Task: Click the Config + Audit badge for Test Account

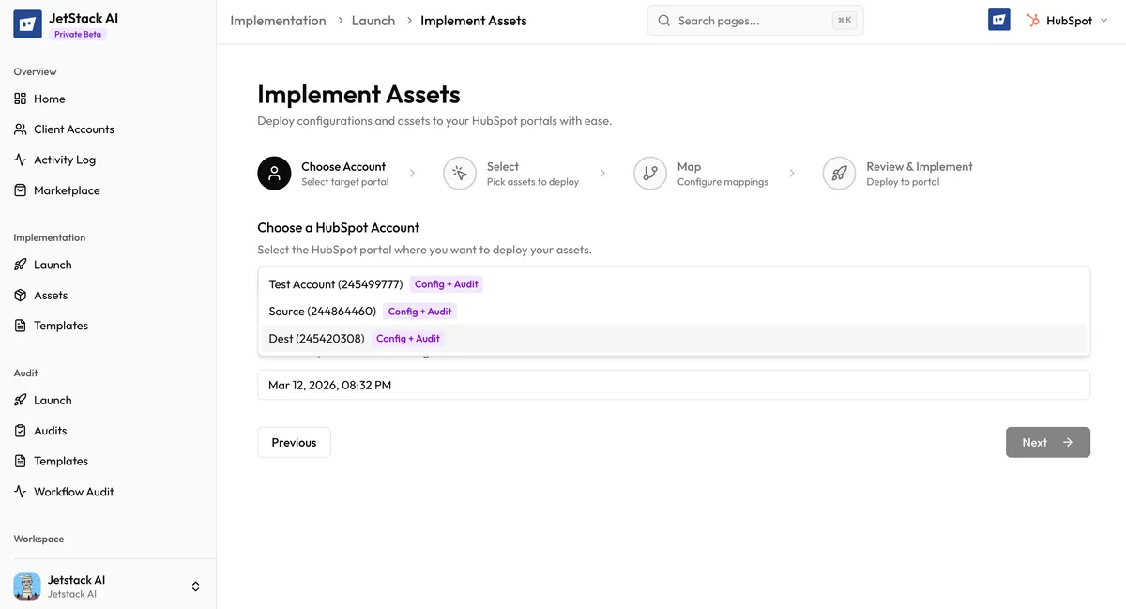Action: click(x=447, y=283)
